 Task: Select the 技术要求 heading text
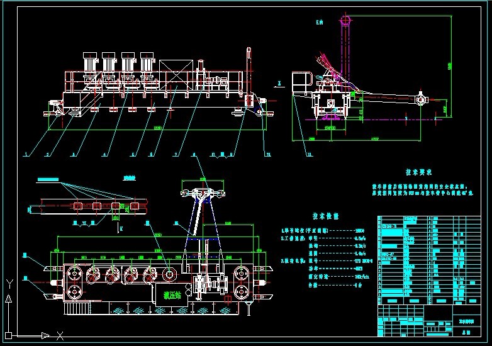coord(418,172)
